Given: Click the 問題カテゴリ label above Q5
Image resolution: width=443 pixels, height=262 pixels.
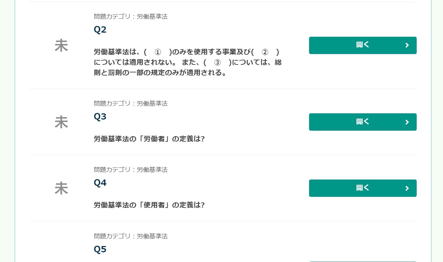Looking at the screenshot, I should point(130,236).
